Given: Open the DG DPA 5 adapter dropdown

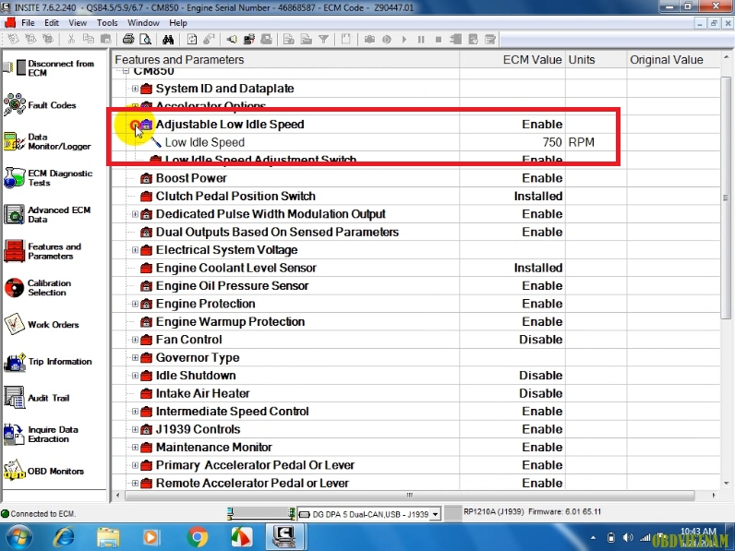Looking at the screenshot, I should tap(436, 514).
